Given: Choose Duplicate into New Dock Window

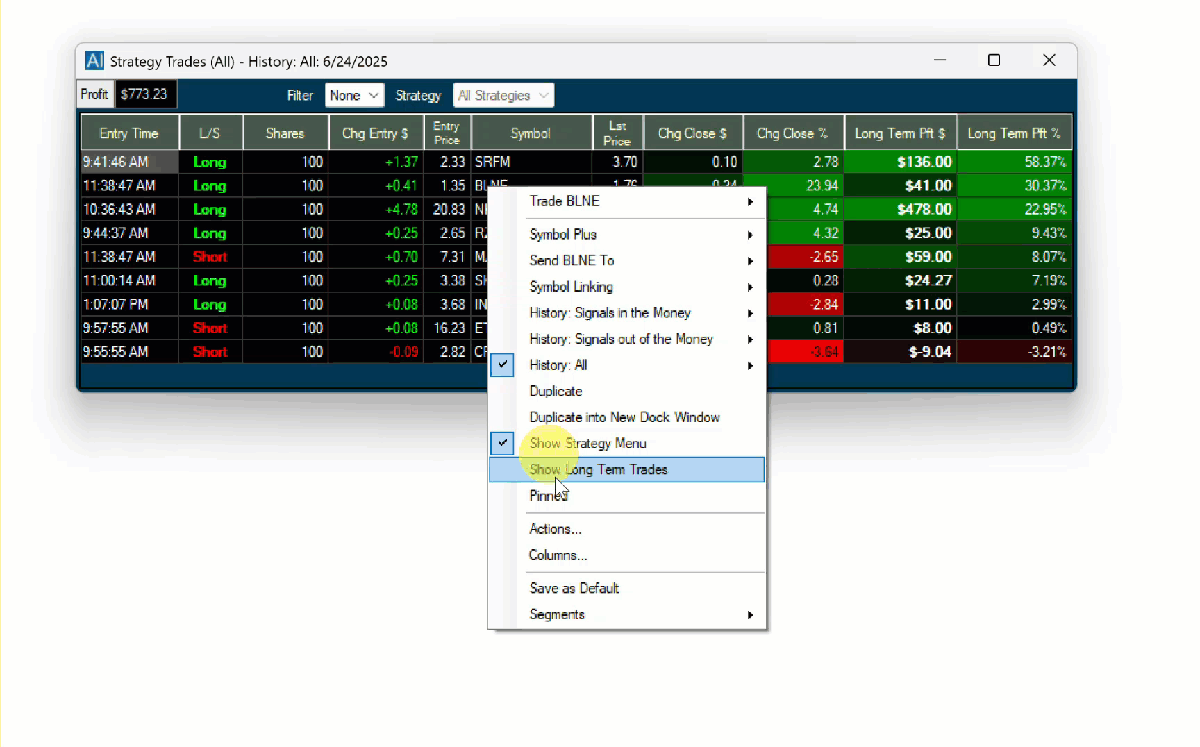Looking at the screenshot, I should point(627,417).
